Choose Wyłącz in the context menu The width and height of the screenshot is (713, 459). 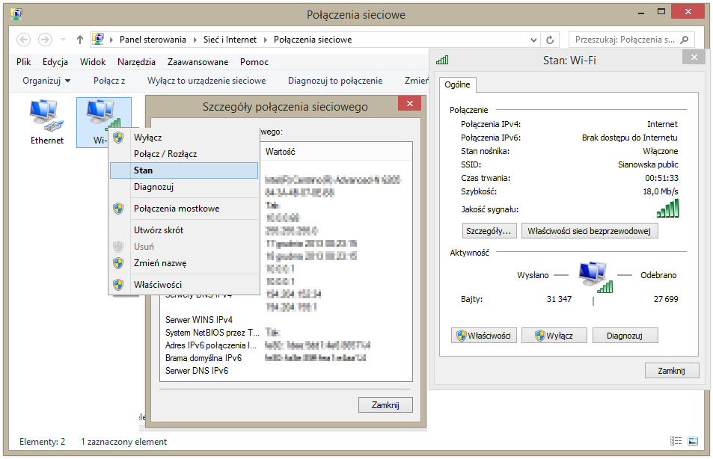[184, 138]
